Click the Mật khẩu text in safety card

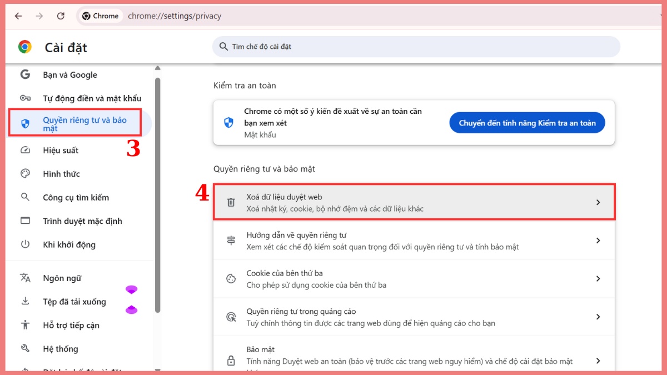click(260, 135)
